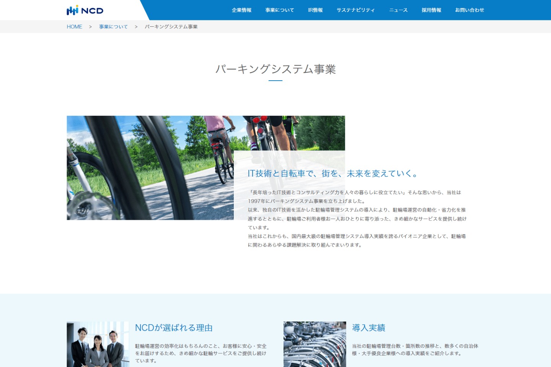Image resolution: width=551 pixels, height=367 pixels.
Task: Open the NCDが選ばれる理由 section heading
Action: (174, 328)
